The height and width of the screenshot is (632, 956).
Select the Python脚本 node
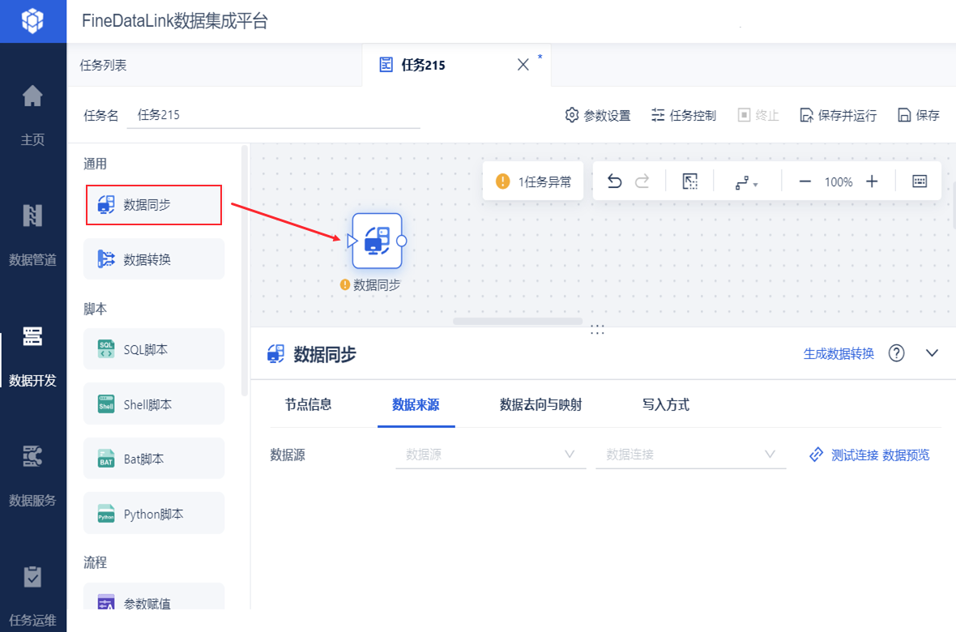(x=154, y=514)
